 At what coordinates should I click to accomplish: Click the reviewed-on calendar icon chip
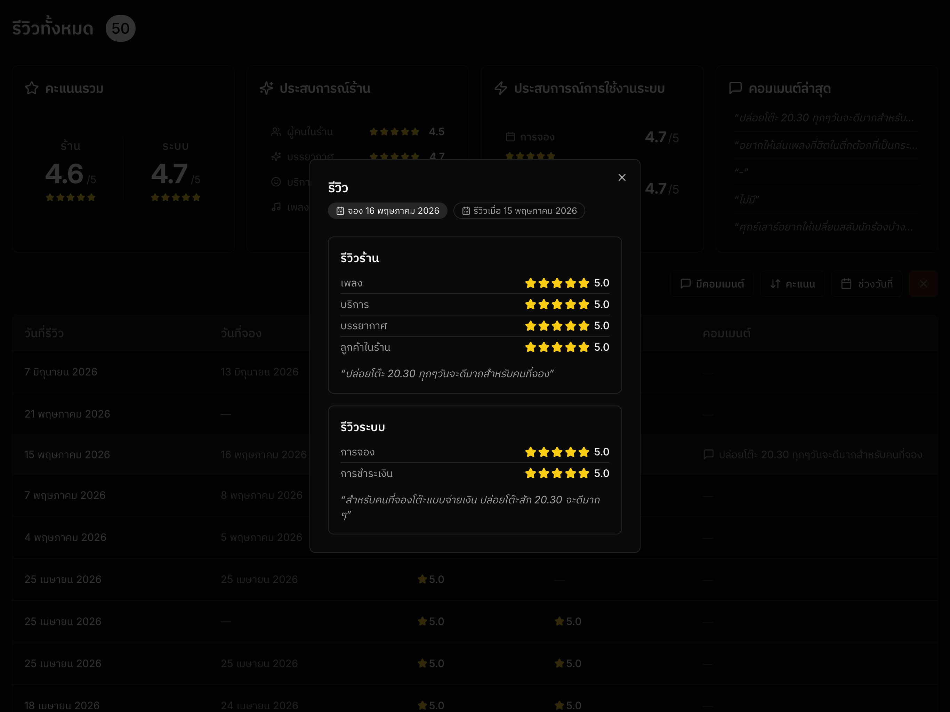tap(466, 211)
